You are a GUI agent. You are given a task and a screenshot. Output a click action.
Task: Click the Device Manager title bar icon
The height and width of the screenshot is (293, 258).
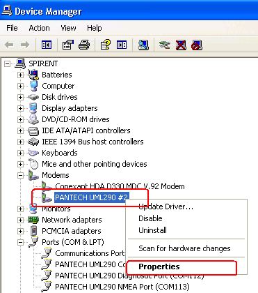pos(7,10)
